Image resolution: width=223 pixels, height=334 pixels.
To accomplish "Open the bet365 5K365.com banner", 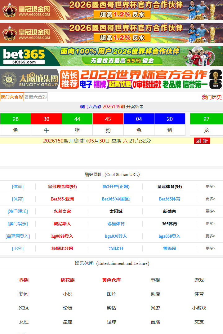I will pos(112,56).
